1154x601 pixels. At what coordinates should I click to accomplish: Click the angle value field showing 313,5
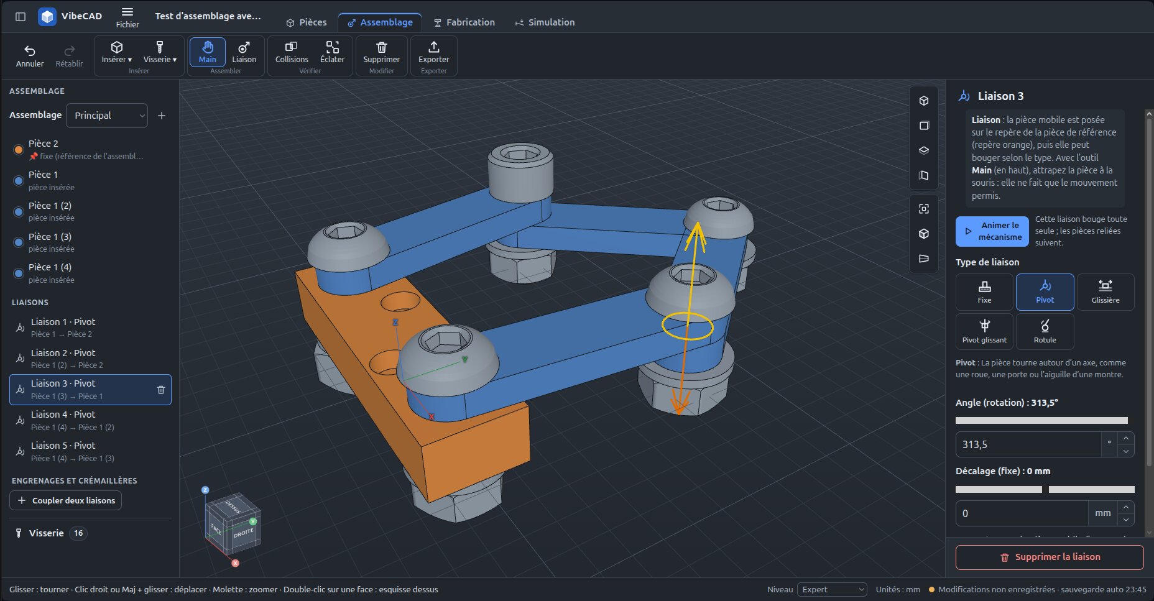[x=1028, y=444]
